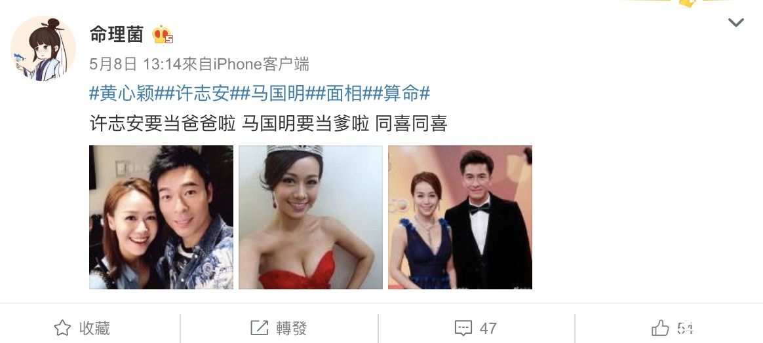Viewport: 763px width, 343px height.
Task: Click the iPhone客户端 source link
Action: 262,64
